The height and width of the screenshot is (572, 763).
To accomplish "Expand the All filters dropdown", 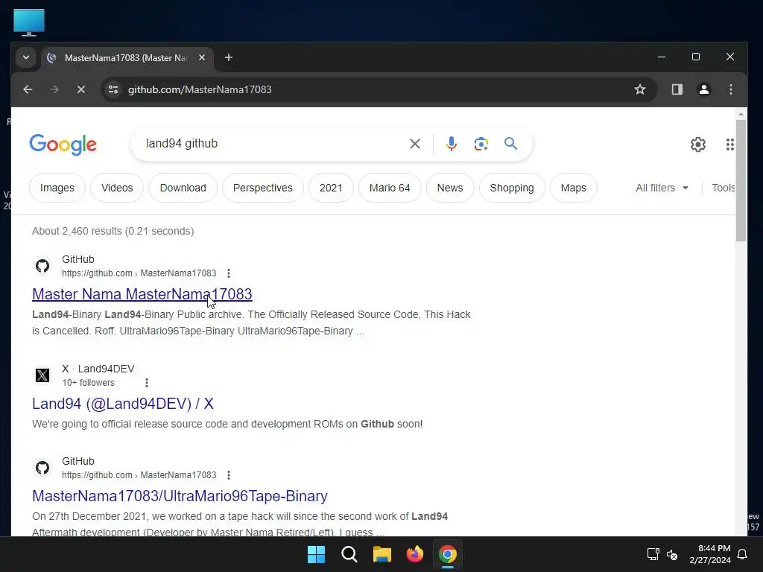I will coord(662,188).
